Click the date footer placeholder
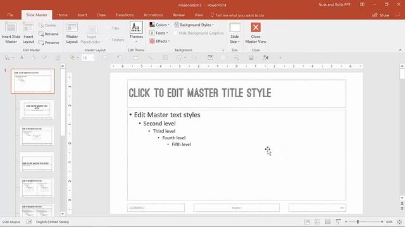Image resolution: width=405 pixels, height=227 pixels. [x=156, y=207]
